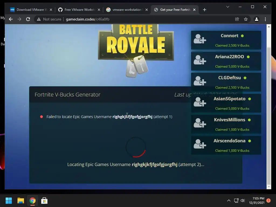Open the red notification badge
Viewport: 276px width, 207px height.
(x=268, y=201)
